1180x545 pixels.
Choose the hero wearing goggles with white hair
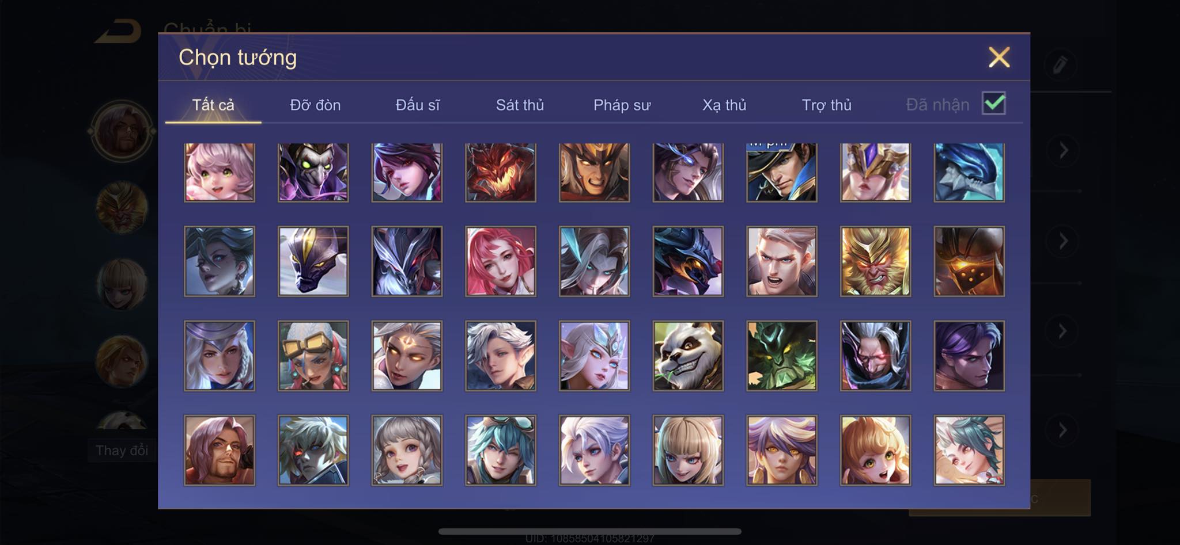point(313,356)
